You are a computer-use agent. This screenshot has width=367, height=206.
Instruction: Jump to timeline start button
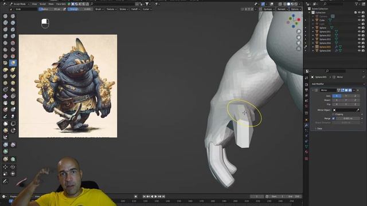tap(144, 196)
